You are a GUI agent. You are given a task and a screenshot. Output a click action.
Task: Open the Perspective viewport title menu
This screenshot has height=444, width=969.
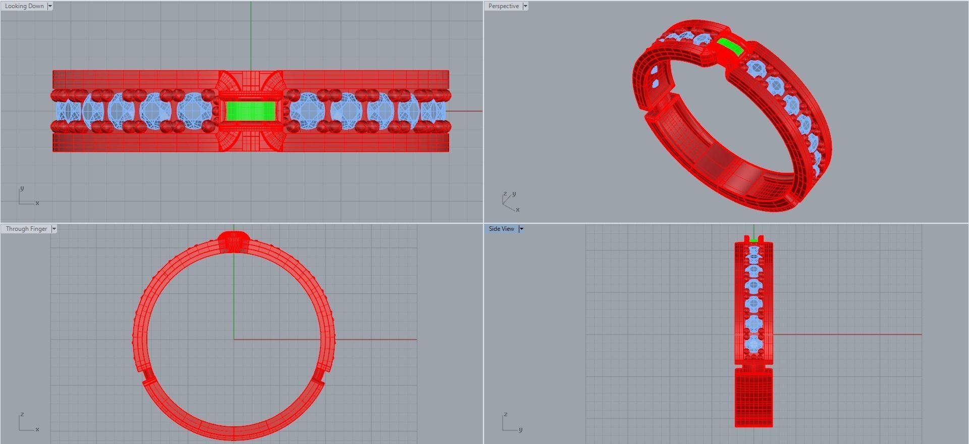pyautogui.click(x=503, y=6)
